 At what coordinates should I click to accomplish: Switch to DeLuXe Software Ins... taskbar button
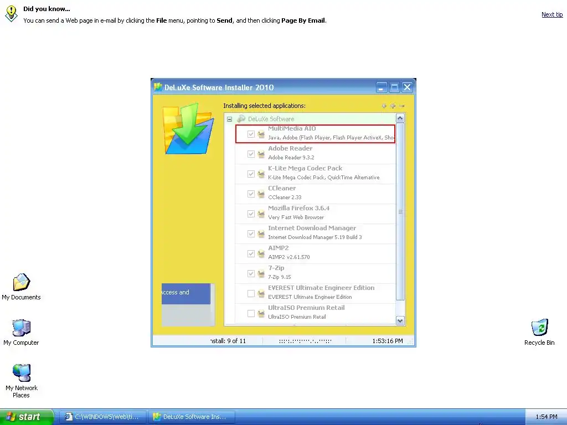(191, 417)
